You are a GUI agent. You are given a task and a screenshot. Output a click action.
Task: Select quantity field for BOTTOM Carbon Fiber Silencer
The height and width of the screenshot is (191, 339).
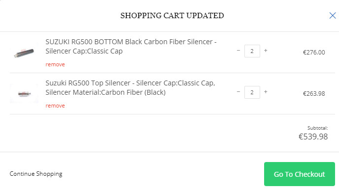(x=252, y=51)
